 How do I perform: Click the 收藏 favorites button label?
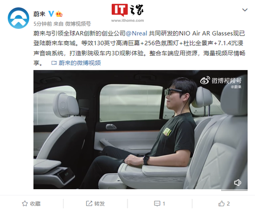pos(35,204)
